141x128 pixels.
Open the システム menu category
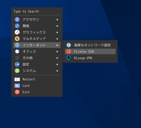pos(37,71)
